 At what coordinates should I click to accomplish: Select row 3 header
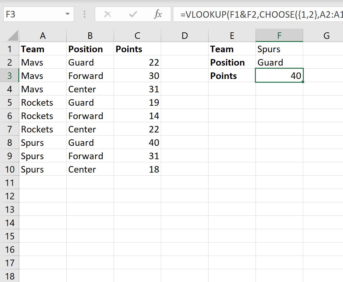pyautogui.click(x=9, y=76)
